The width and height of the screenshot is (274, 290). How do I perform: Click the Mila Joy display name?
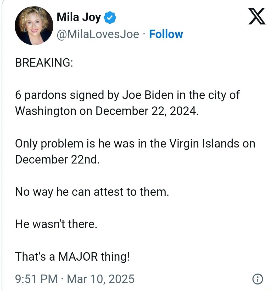tap(79, 18)
